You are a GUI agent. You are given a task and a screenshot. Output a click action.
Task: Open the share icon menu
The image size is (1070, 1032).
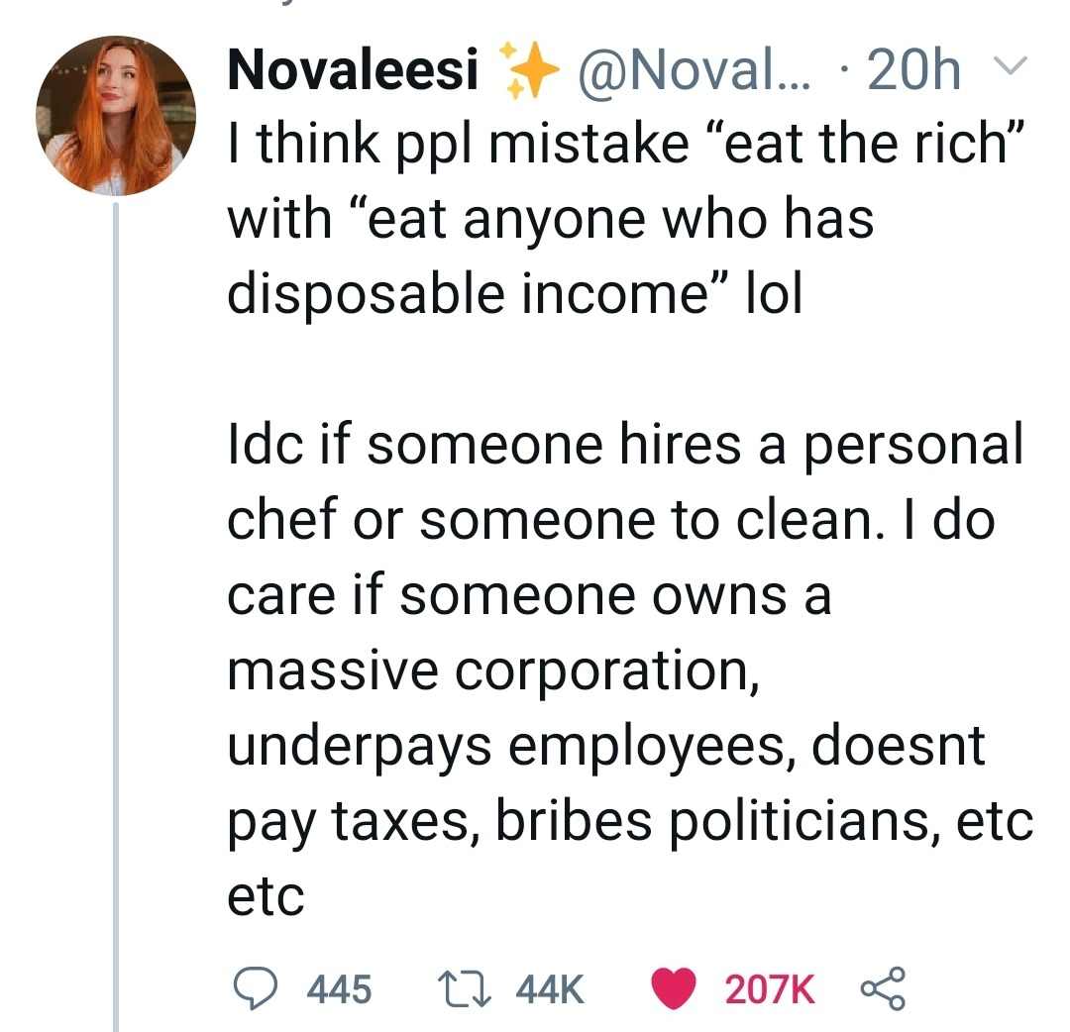click(x=879, y=987)
